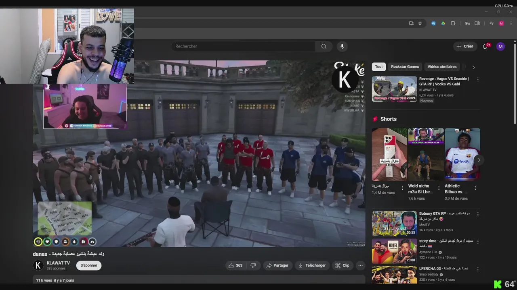Image resolution: width=517 pixels, height=290 pixels.
Task: Open the browser media control icon
Action: (492, 23)
